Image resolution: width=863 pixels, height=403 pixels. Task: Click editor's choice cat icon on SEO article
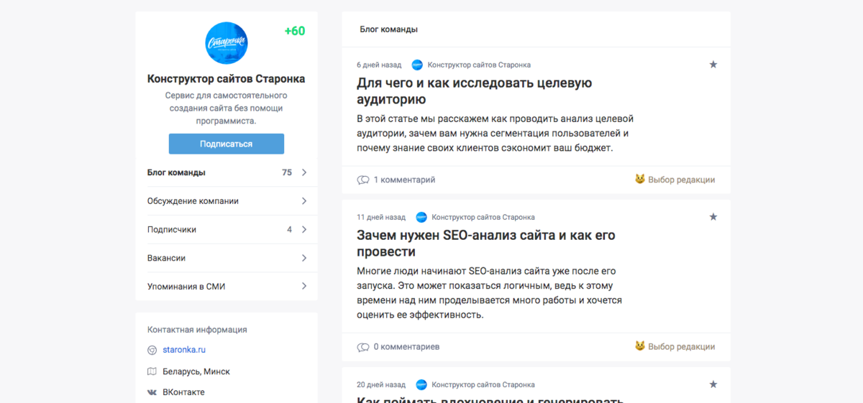click(639, 346)
